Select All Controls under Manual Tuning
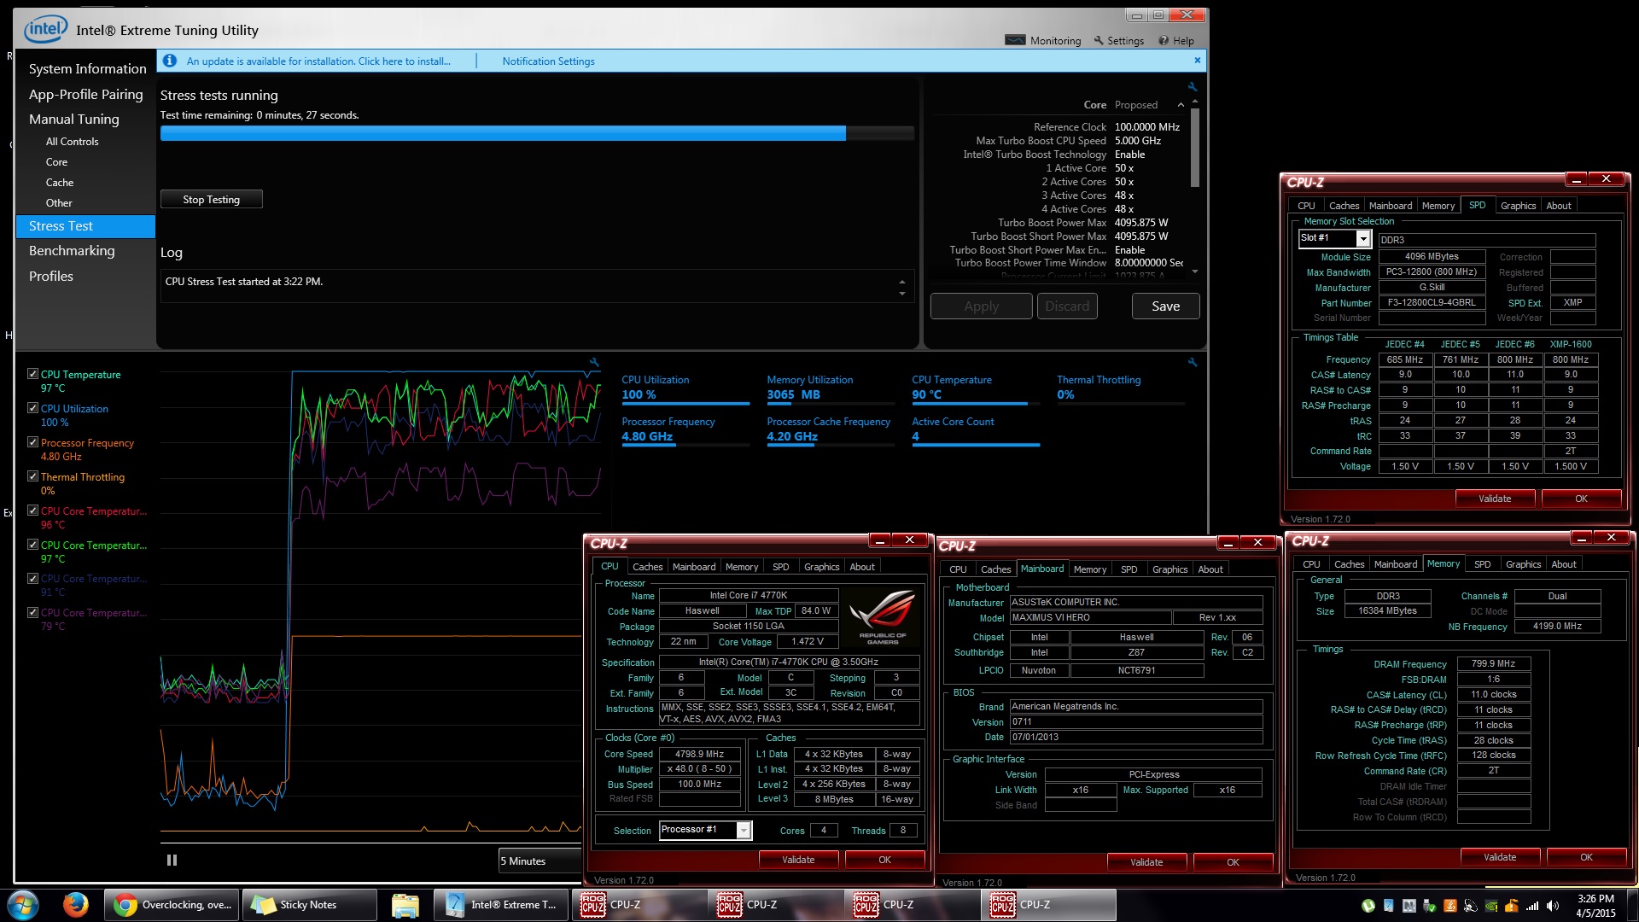This screenshot has height=922, width=1639. 72,142
